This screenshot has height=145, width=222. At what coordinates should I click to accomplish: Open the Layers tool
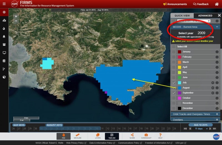pos(98,136)
